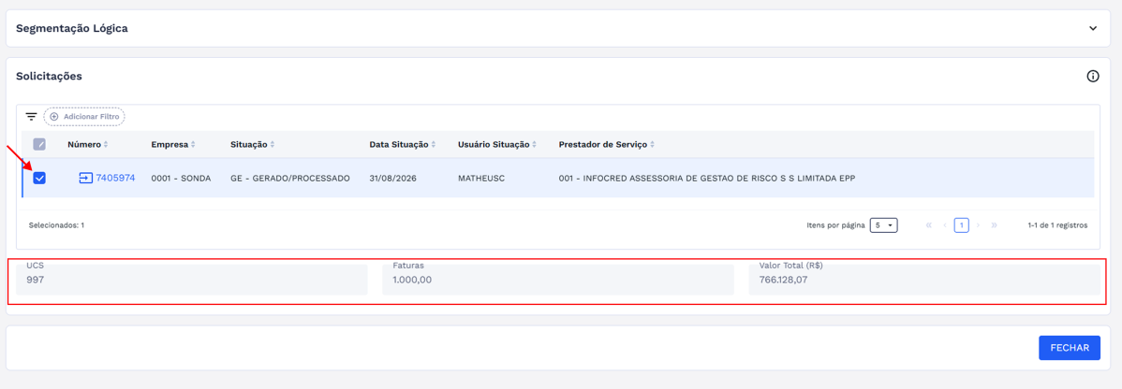Uncheck the row 7405974 checkbox
Screen dimensions: 1122x389
[39, 178]
